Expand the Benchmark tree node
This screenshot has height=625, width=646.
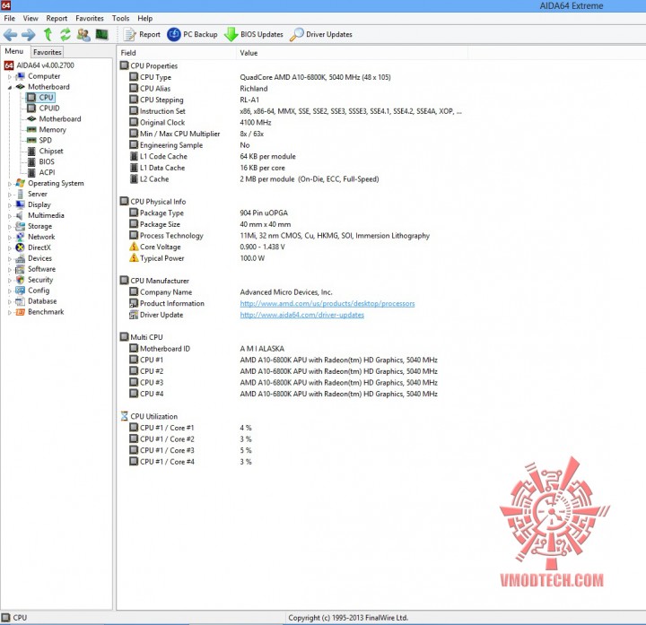click(10, 312)
